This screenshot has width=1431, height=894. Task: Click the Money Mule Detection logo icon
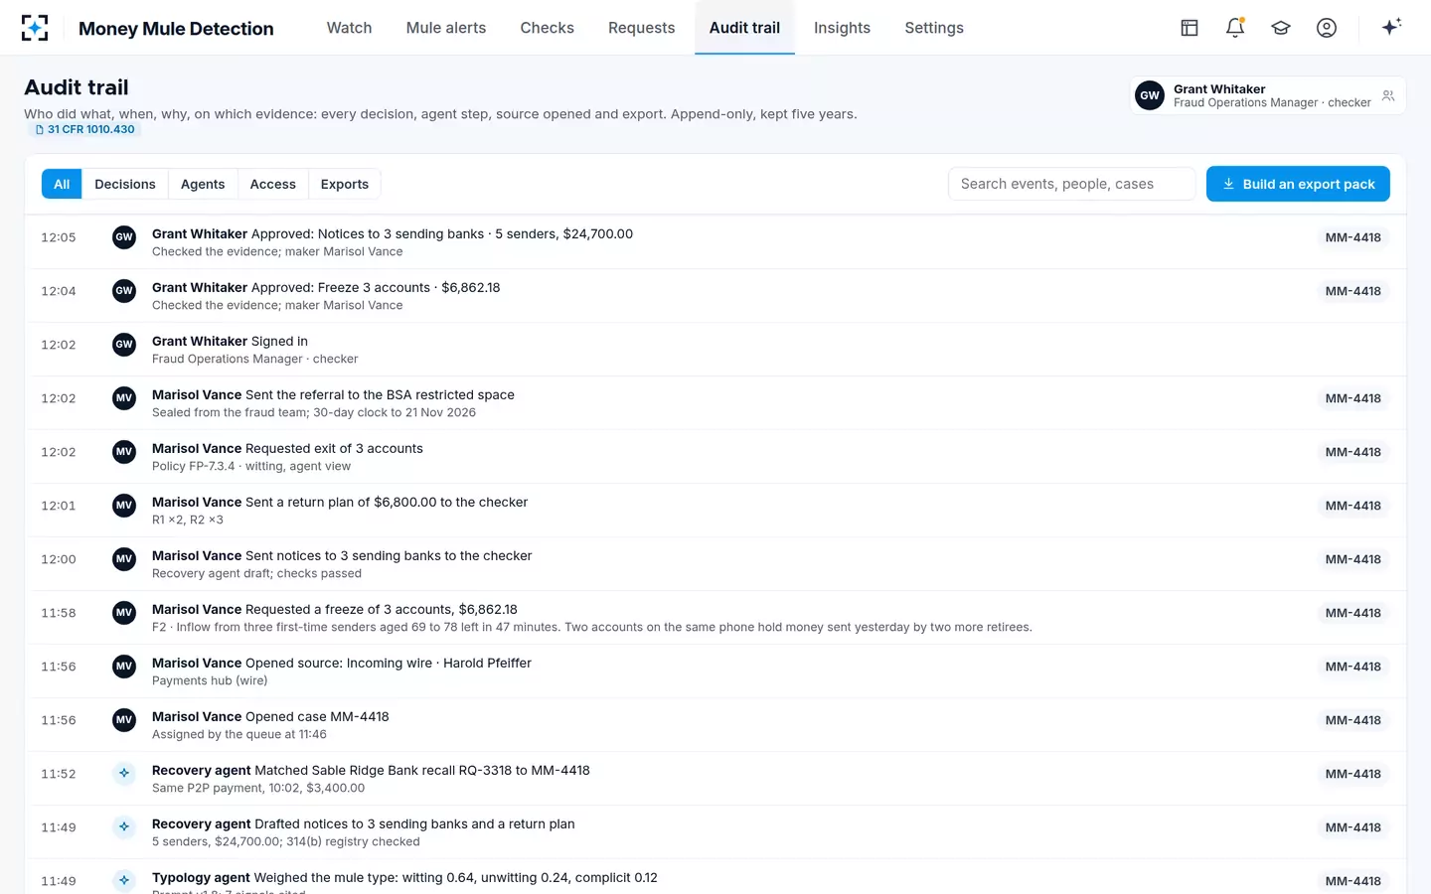(35, 28)
